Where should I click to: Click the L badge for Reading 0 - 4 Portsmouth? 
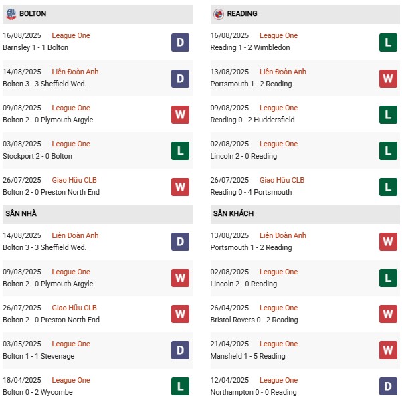pyautogui.click(x=388, y=187)
